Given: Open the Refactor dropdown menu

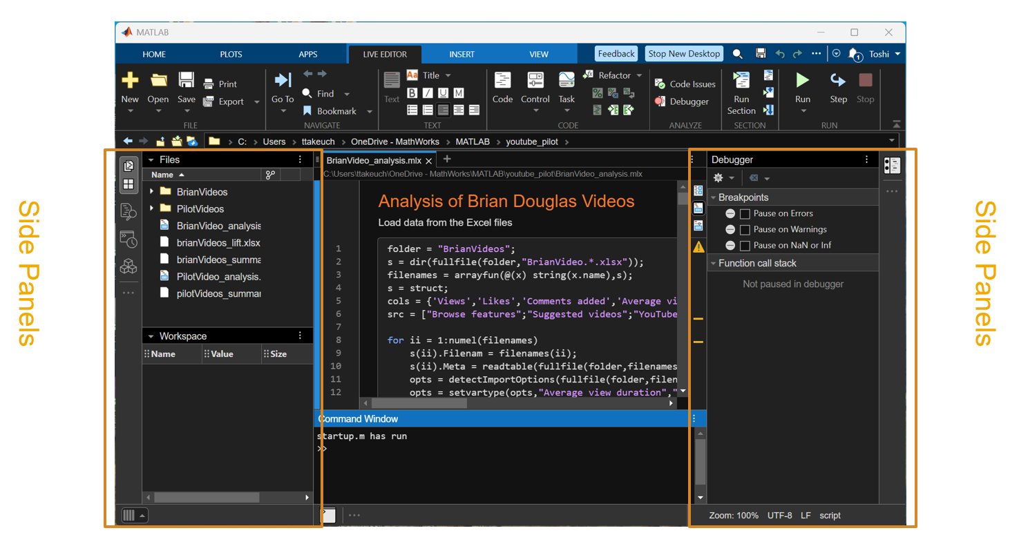Looking at the screenshot, I should pos(638,75).
